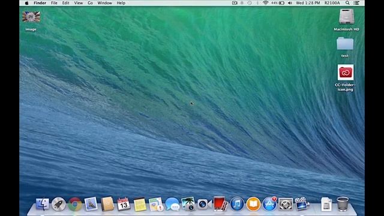384x216 pixels.
Task: Open the Contacts address book icon
Action: tap(107, 204)
